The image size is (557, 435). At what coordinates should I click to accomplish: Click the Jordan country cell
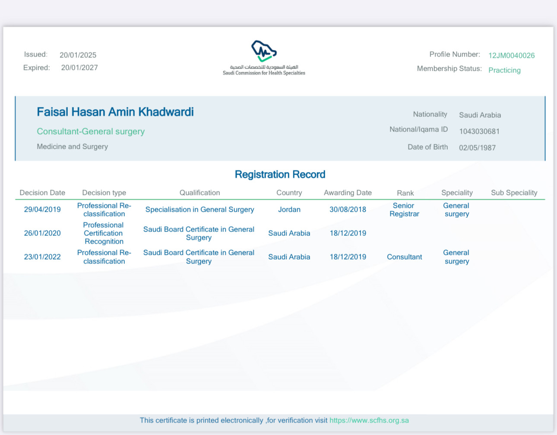(289, 210)
